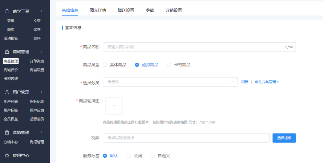323x163 pixels.
Task: Open the 前往分类管理 link
Action: [x=267, y=82]
